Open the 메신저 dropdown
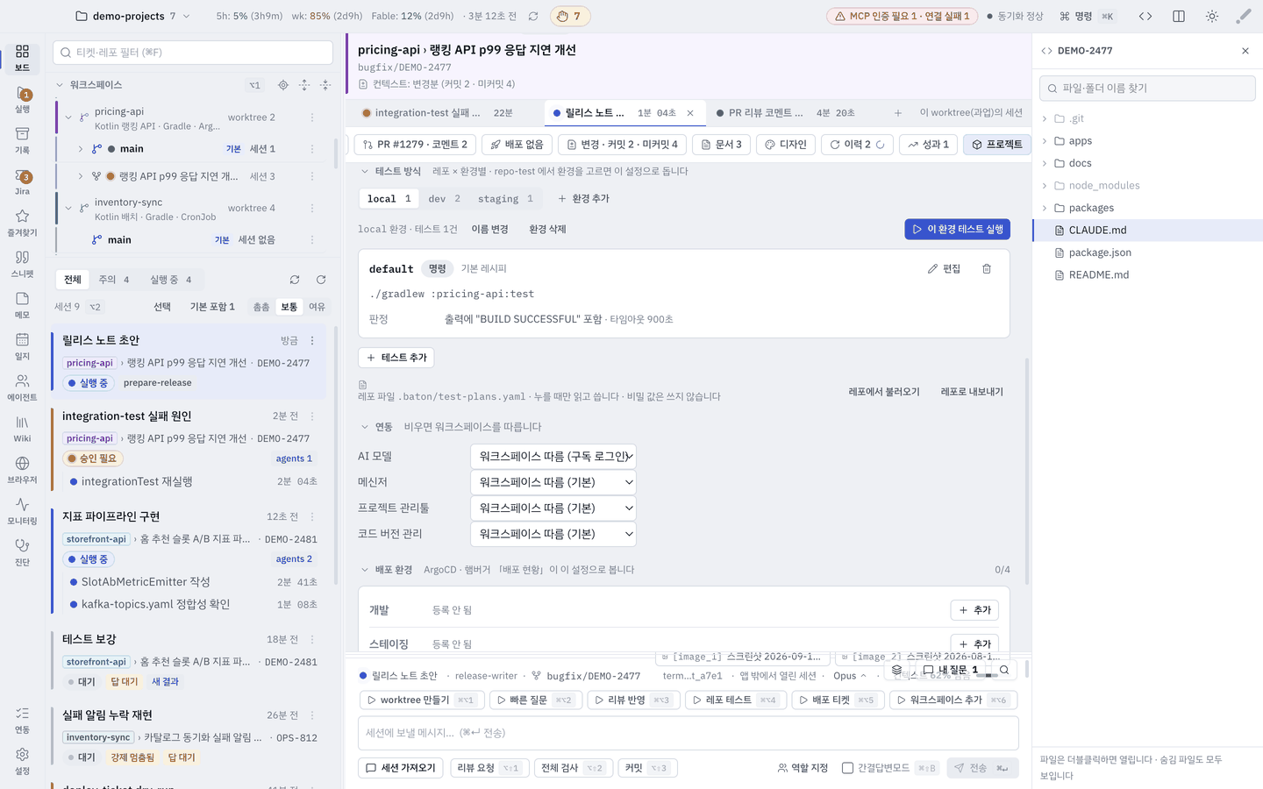The image size is (1263, 789). [x=553, y=482]
